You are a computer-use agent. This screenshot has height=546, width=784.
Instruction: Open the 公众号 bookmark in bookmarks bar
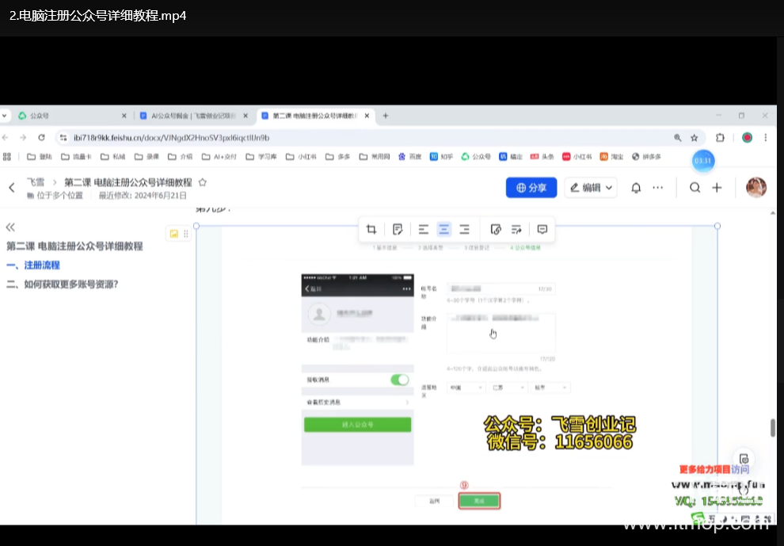pyautogui.click(x=476, y=157)
